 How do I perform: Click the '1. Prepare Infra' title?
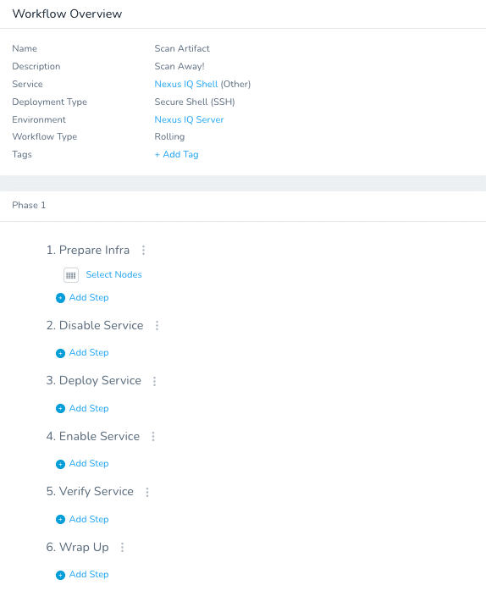coord(88,250)
